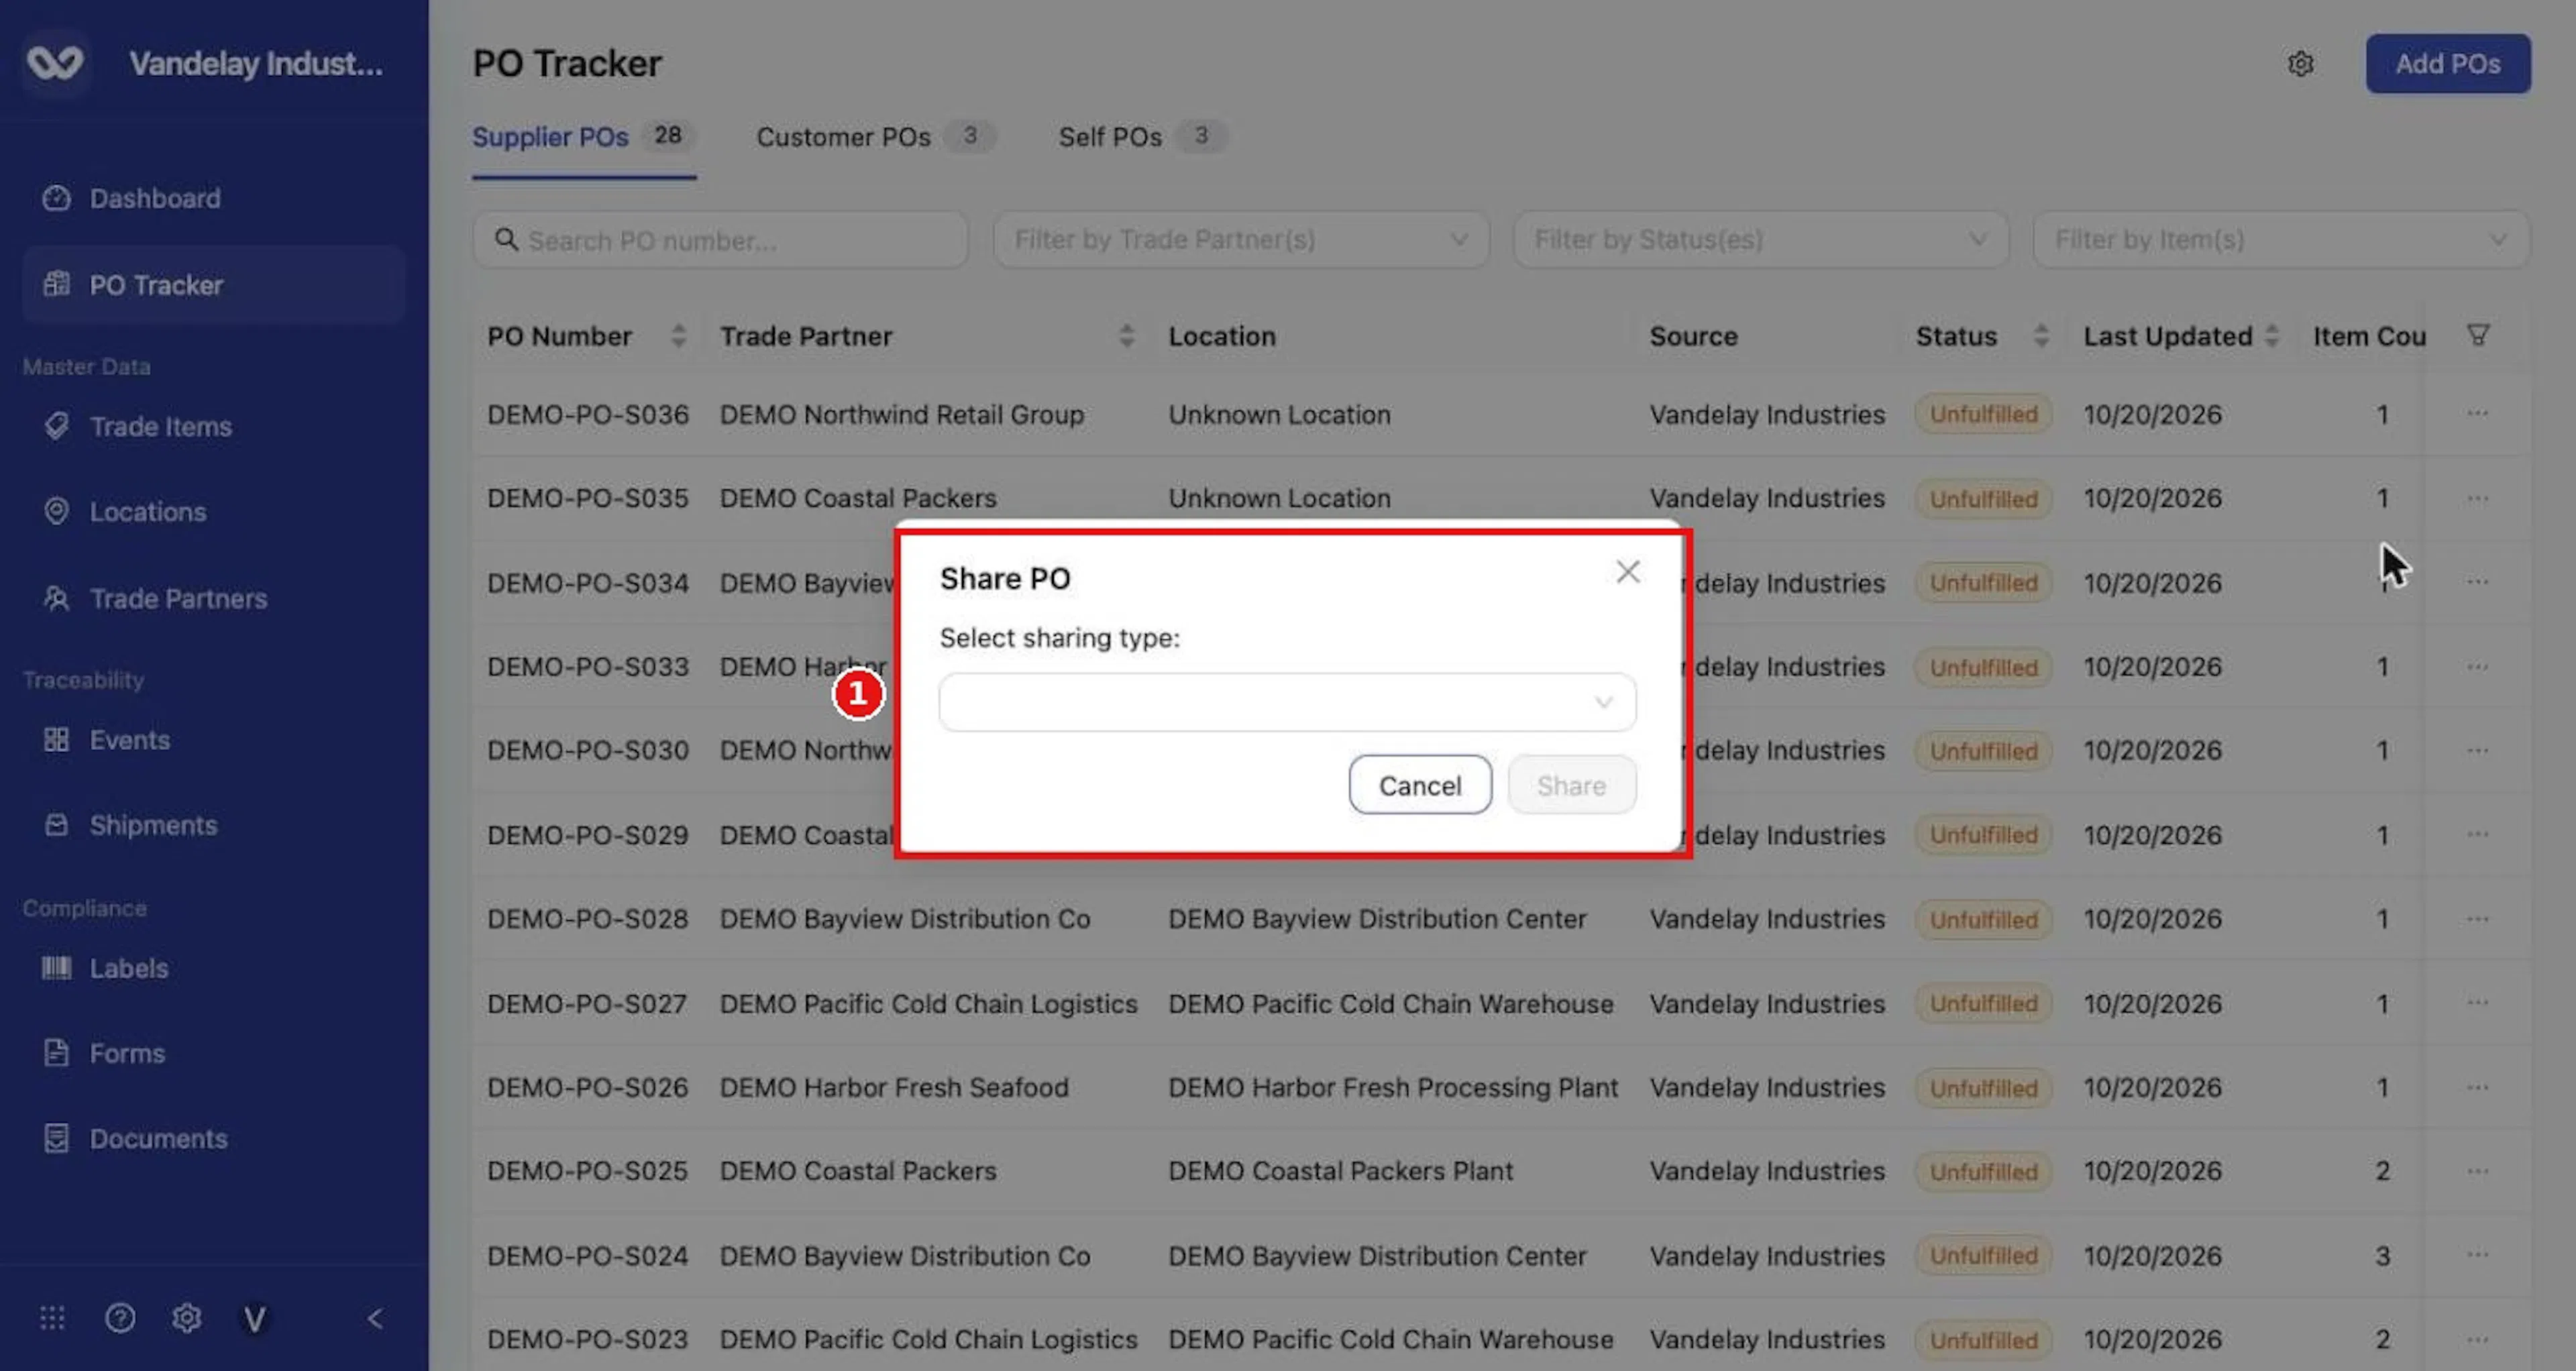Screen dimensions: 2576x1371
Task: Open Trade Items in the sidebar
Action: pyautogui.click(x=213, y=426)
